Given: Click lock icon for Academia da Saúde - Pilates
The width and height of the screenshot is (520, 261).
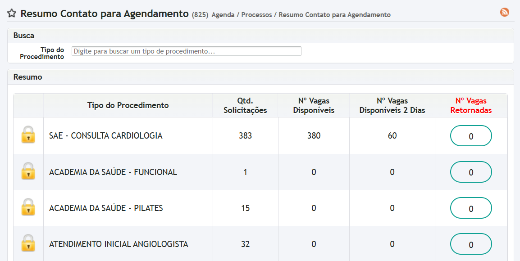Looking at the screenshot, I should tap(28, 207).
